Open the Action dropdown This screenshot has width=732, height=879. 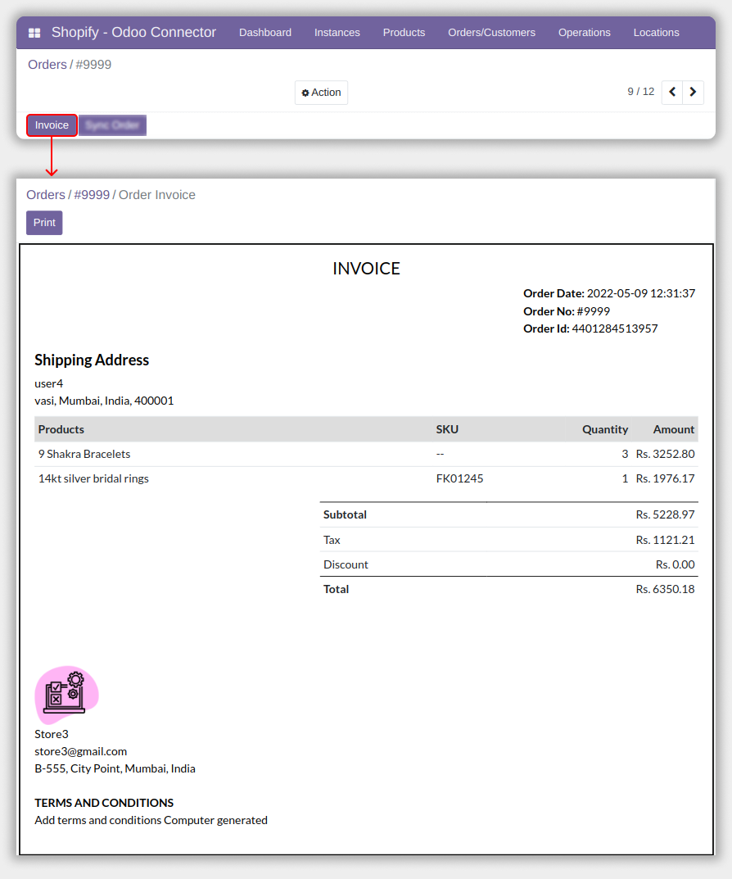[321, 93]
